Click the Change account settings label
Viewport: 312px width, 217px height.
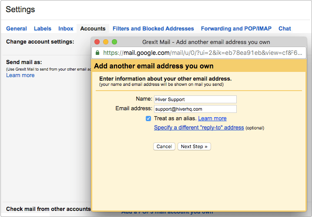click(x=40, y=42)
